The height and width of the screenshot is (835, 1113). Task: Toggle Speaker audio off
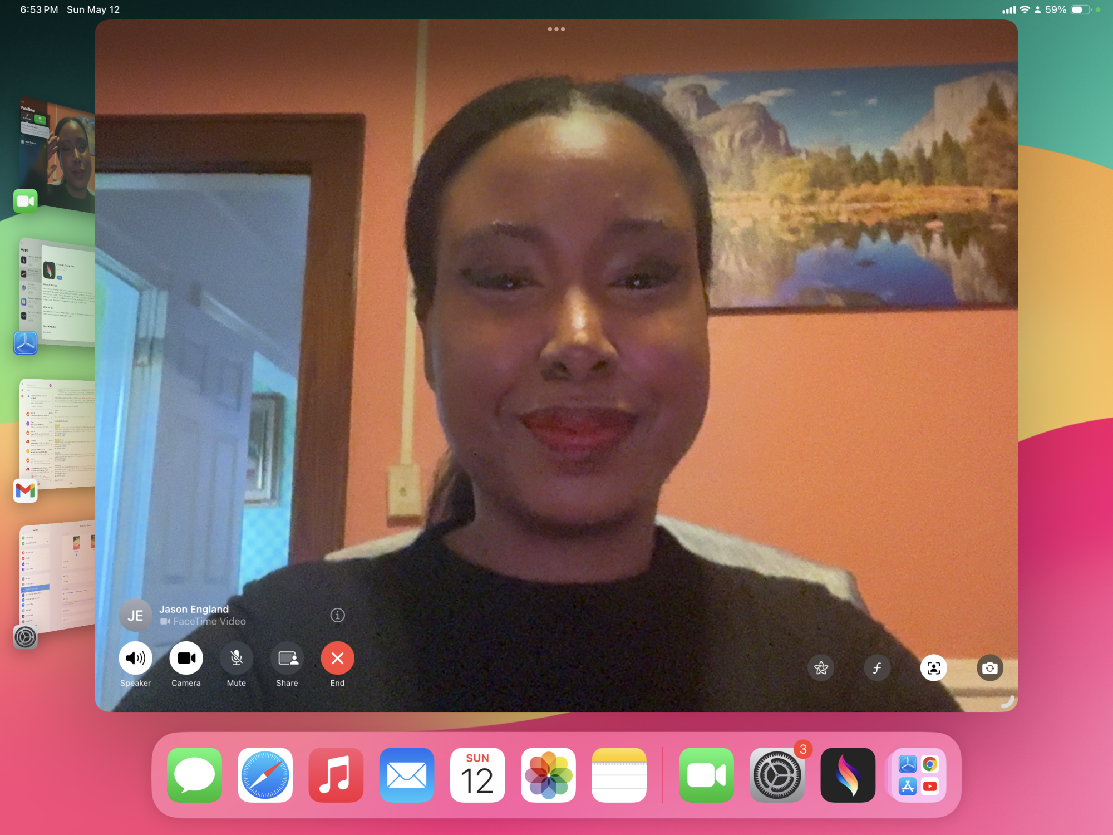(135, 658)
